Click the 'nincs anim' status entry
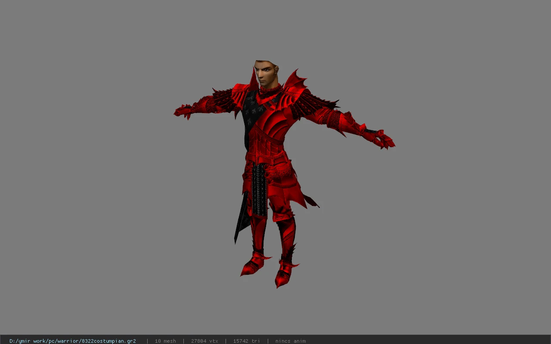The height and width of the screenshot is (344, 551). click(291, 341)
